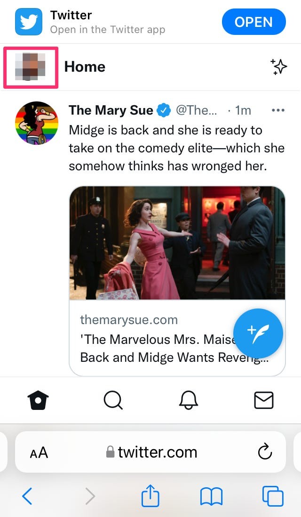Reload the twitter.com page

pos(265,453)
